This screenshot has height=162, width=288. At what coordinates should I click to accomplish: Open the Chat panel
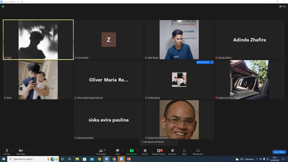(x=117, y=152)
